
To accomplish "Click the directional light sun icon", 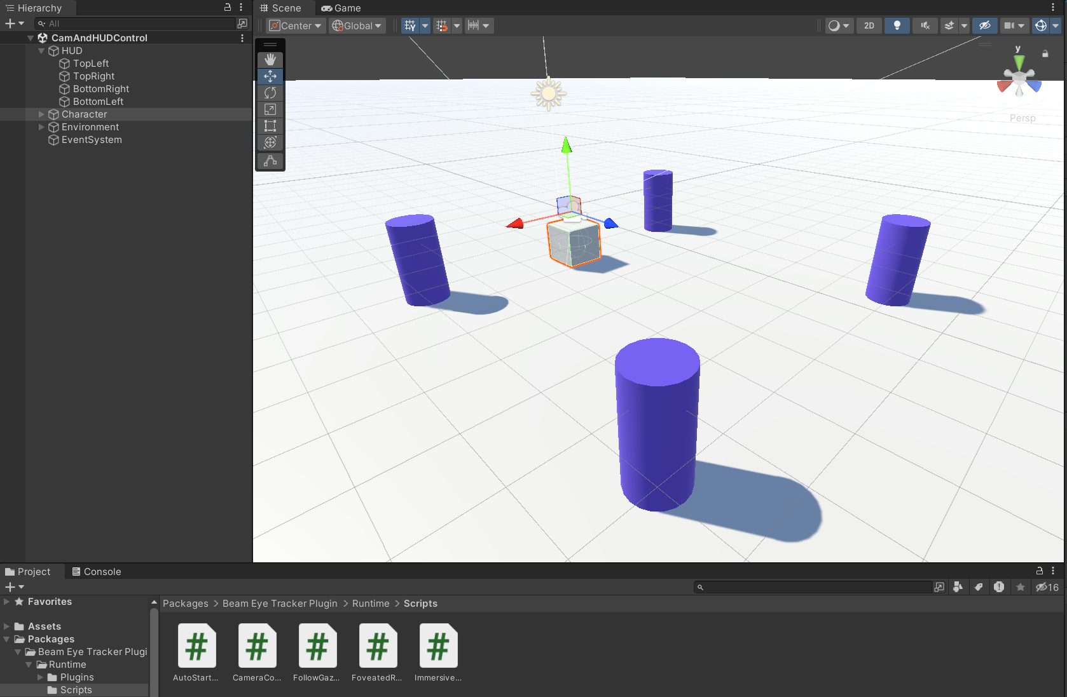I will pos(548,95).
